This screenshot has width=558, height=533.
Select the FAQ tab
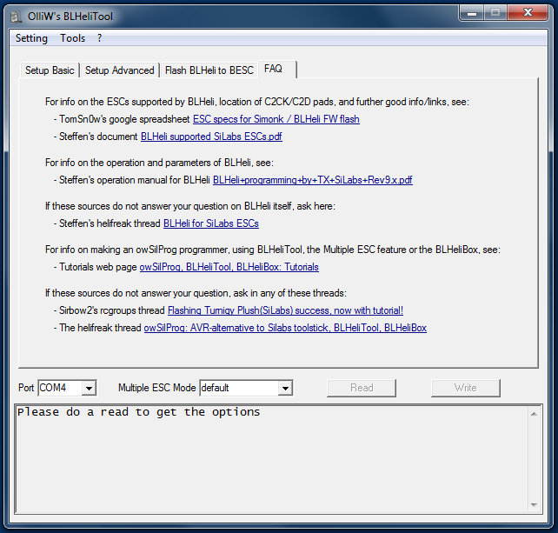[273, 70]
